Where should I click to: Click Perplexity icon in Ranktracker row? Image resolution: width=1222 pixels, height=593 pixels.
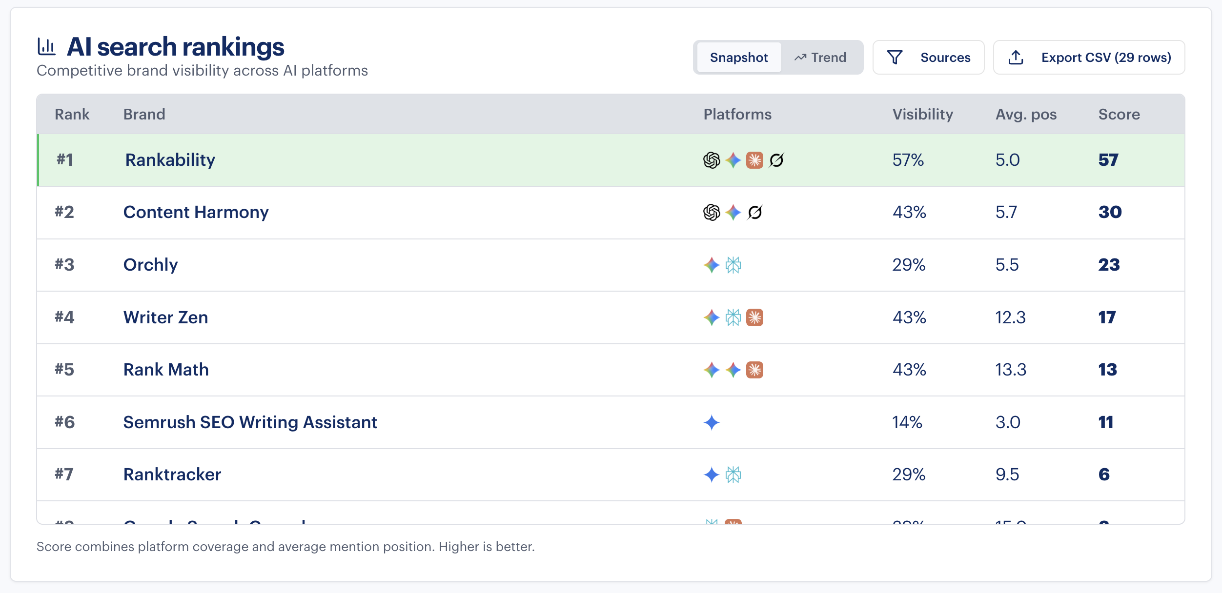(x=733, y=474)
